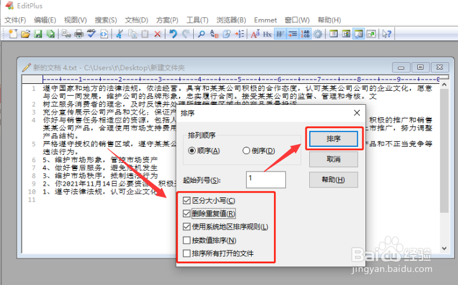This screenshot has height=285, width=458.
Task: Click the Hx Hex Viewer icon
Action: click(x=267, y=34)
